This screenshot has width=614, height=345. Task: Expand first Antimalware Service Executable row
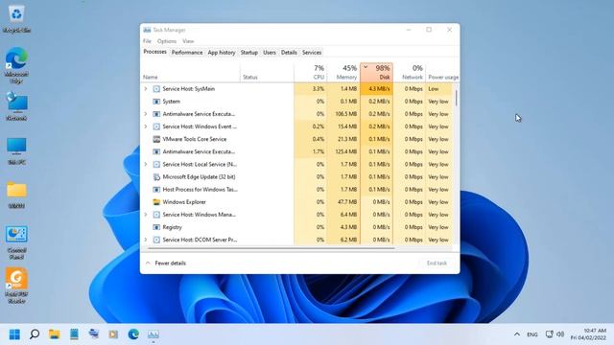[x=146, y=114]
